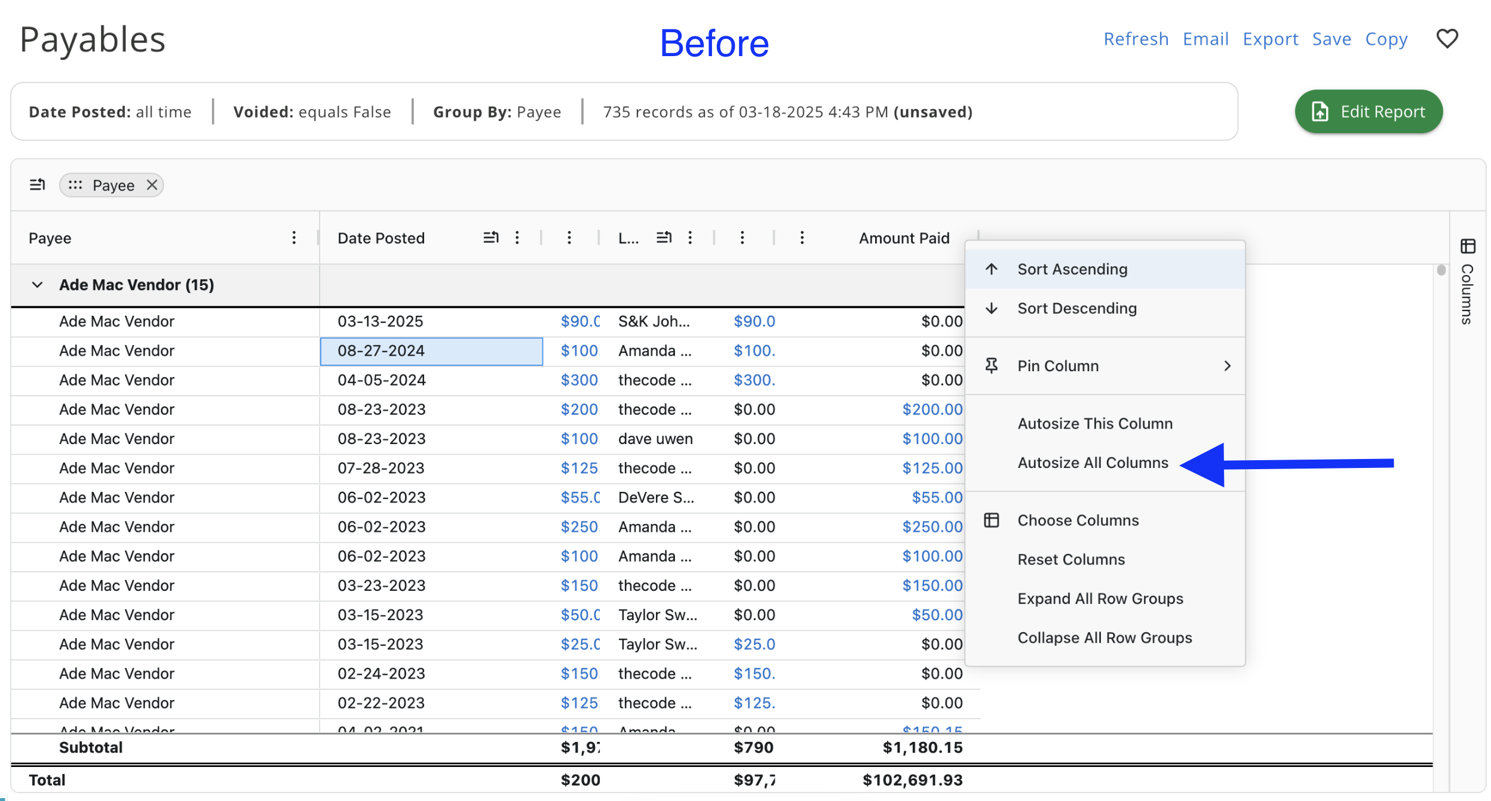Click the row group icon beside Payee chip
Screen dimensions: 1491x801
tap(37, 185)
